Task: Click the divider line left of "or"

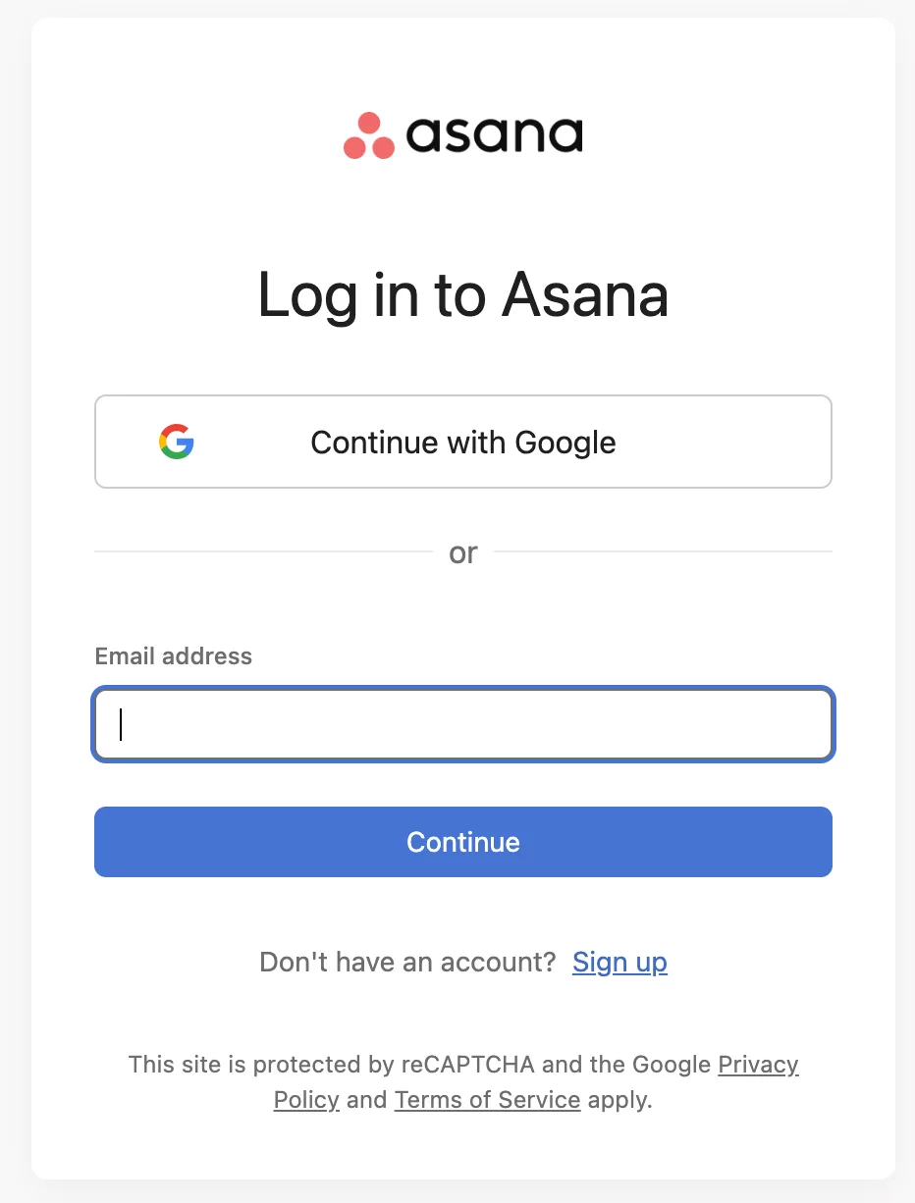Action: point(263,552)
